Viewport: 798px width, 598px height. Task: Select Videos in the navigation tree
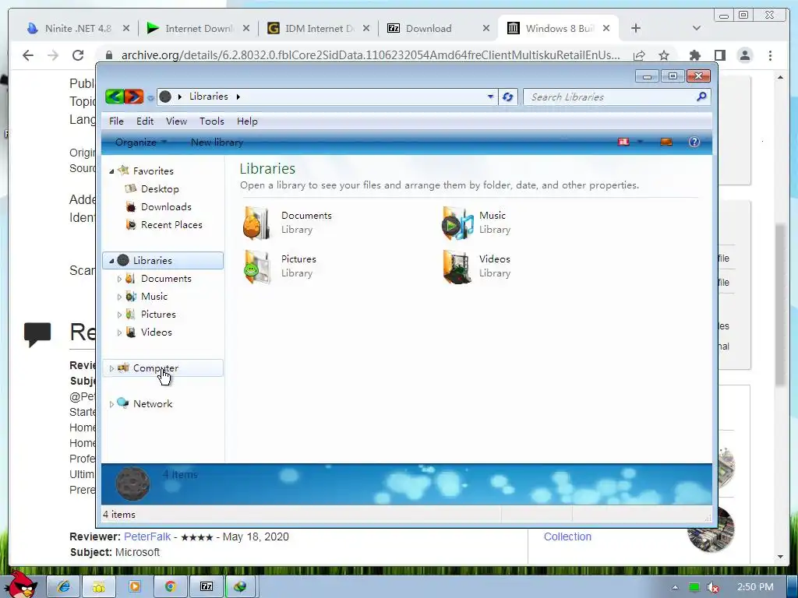point(156,332)
